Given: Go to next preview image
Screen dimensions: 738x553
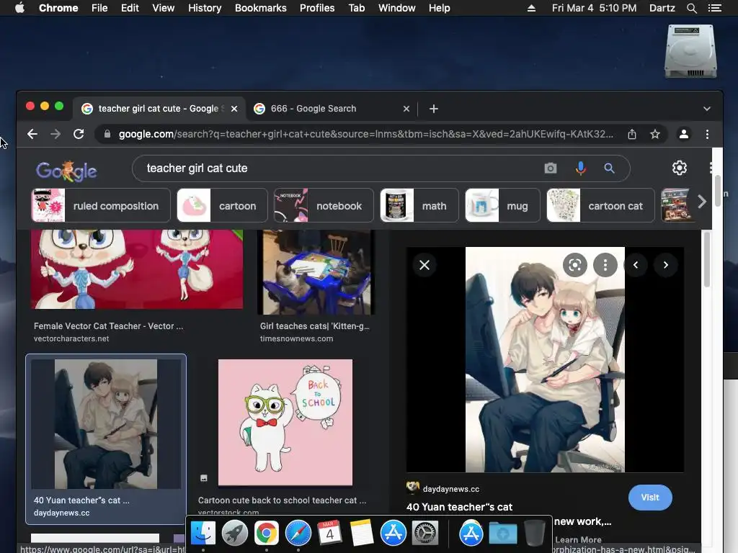Looking at the screenshot, I should (x=665, y=265).
